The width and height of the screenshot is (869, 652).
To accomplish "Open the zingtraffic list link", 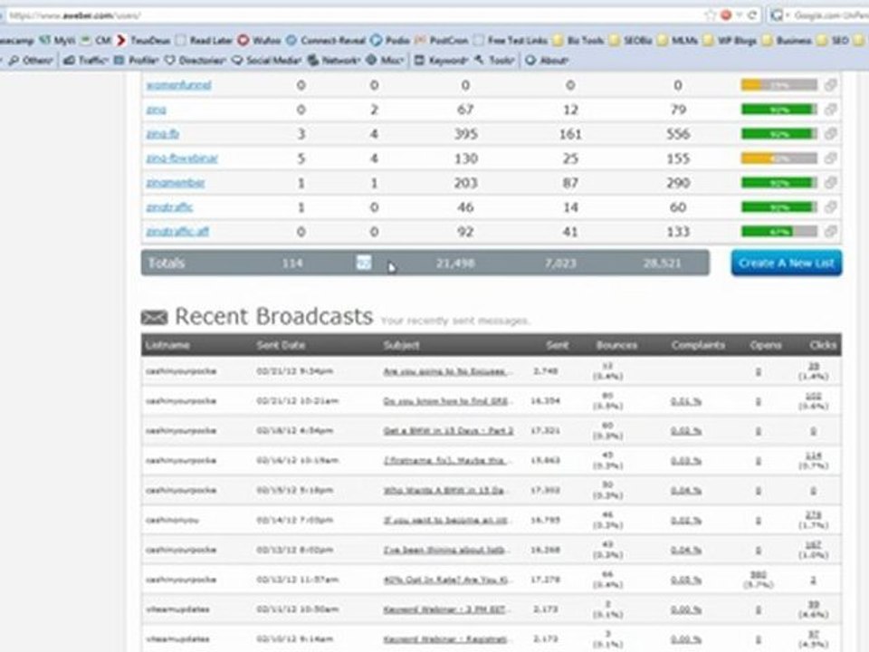I will [x=169, y=206].
